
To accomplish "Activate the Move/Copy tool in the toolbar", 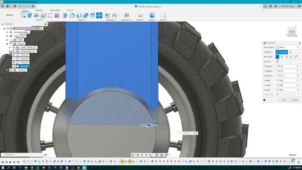I will pos(99,16).
